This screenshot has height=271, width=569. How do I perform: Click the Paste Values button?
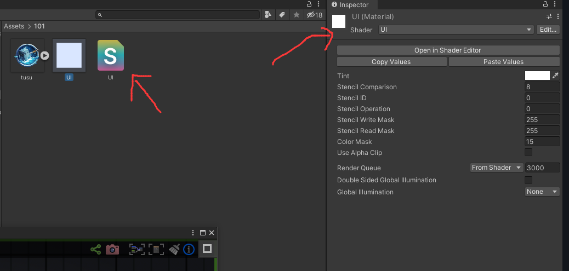pos(504,62)
